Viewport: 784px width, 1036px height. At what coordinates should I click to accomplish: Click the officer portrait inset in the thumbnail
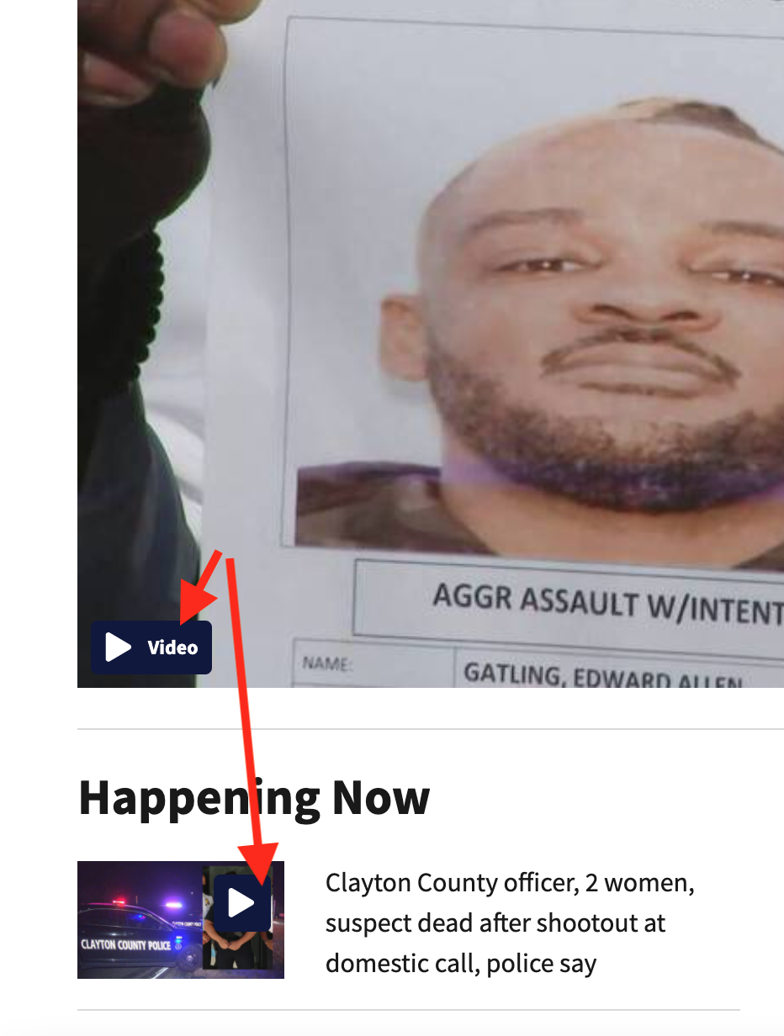(238, 918)
